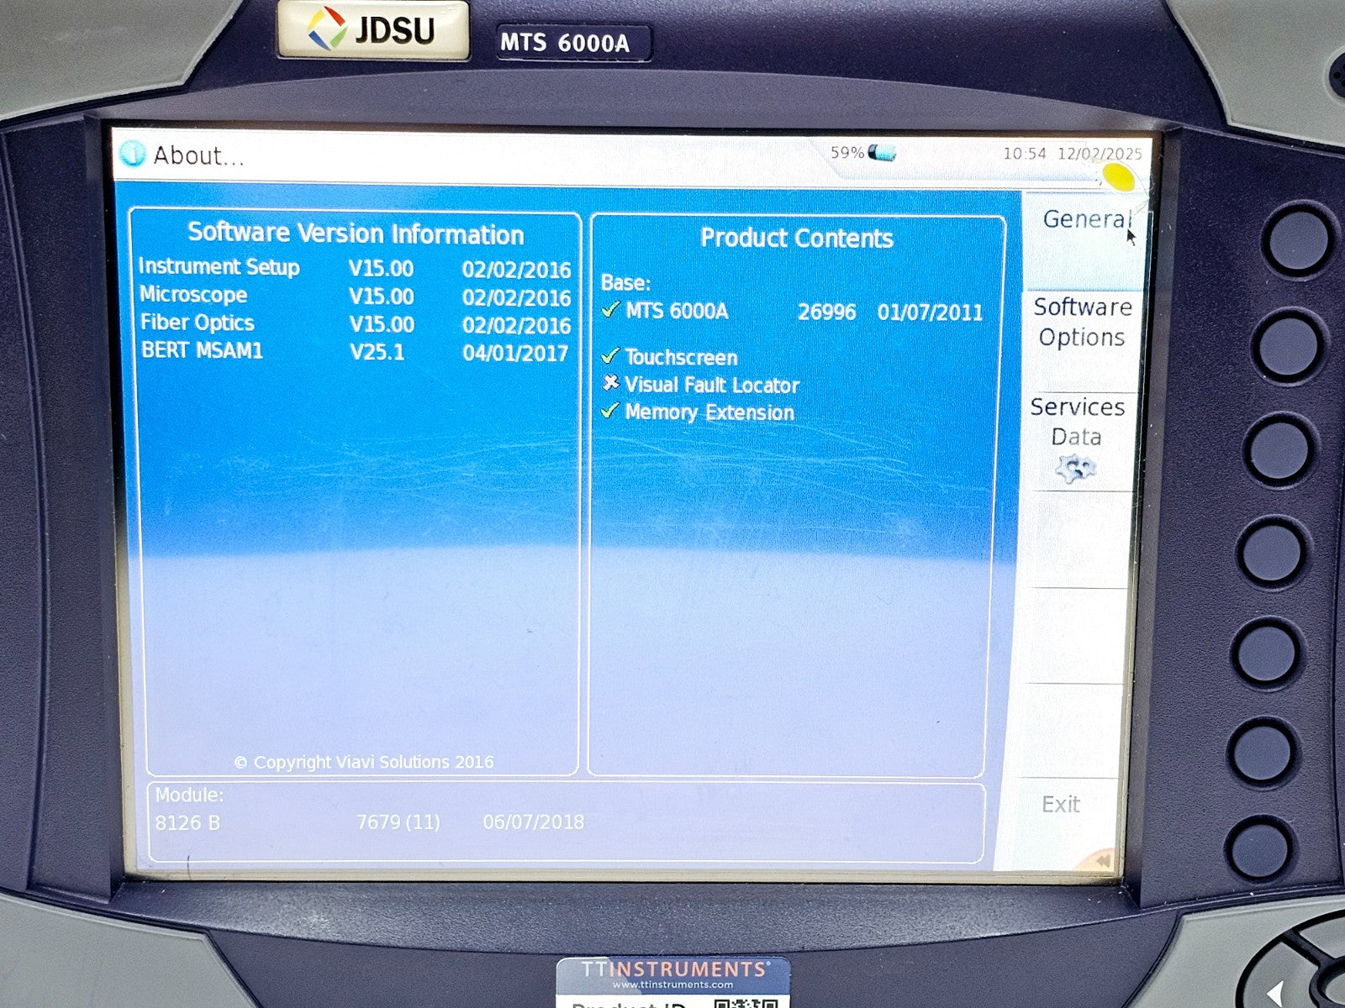Open the Services Data page
The image size is (1345, 1008).
pyautogui.click(x=1077, y=423)
